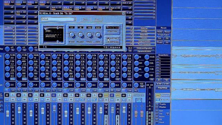Click the PL button on channel 48
Viewport: 222px width, 125px height.
click(x=7, y=90)
